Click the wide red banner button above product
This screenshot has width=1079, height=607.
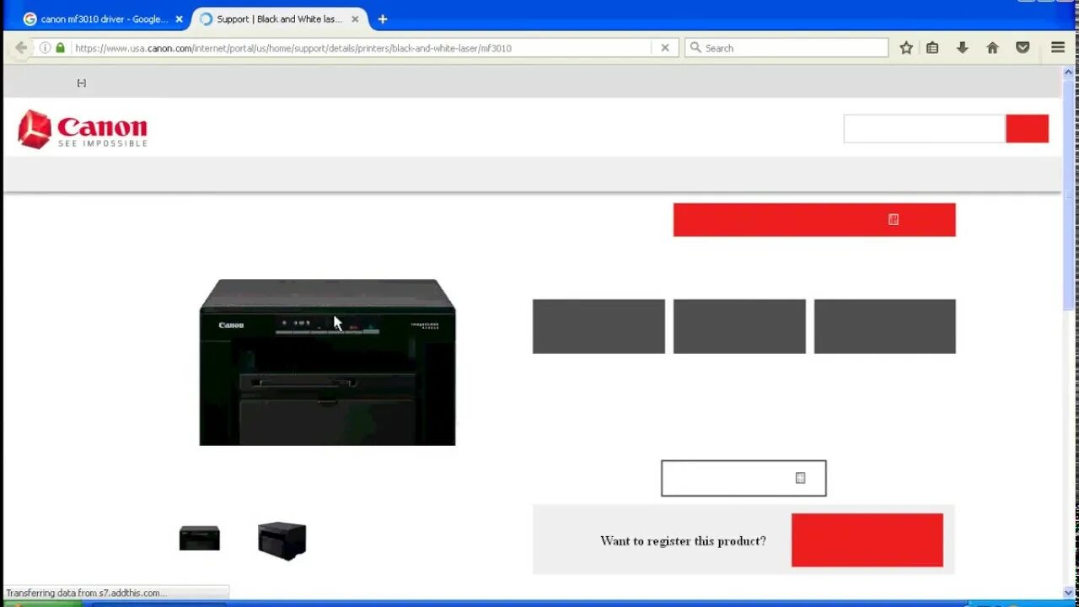814,219
